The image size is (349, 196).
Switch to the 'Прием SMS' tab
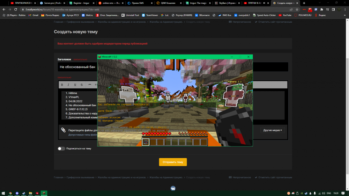(140, 3)
